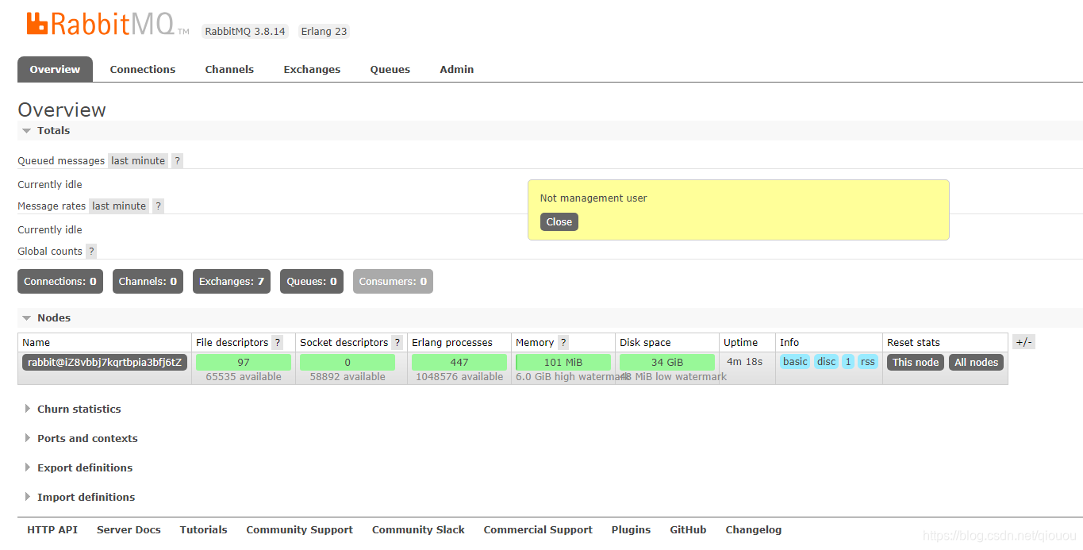Open the Channels tab
Image resolution: width=1083 pixels, height=550 pixels.
tap(229, 69)
